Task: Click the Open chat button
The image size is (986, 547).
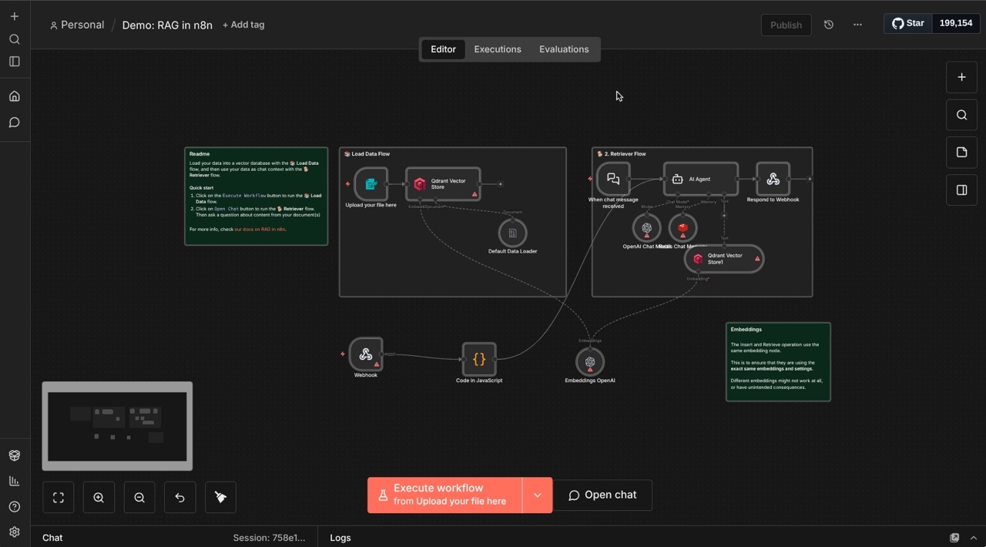Action: [602, 495]
